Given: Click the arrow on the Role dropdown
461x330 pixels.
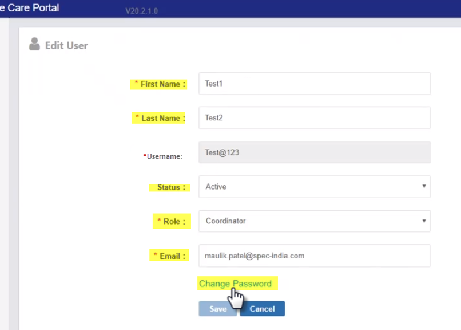Looking at the screenshot, I should point(424,221).
